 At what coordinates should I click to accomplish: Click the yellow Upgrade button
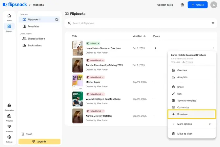coord(39,141)
